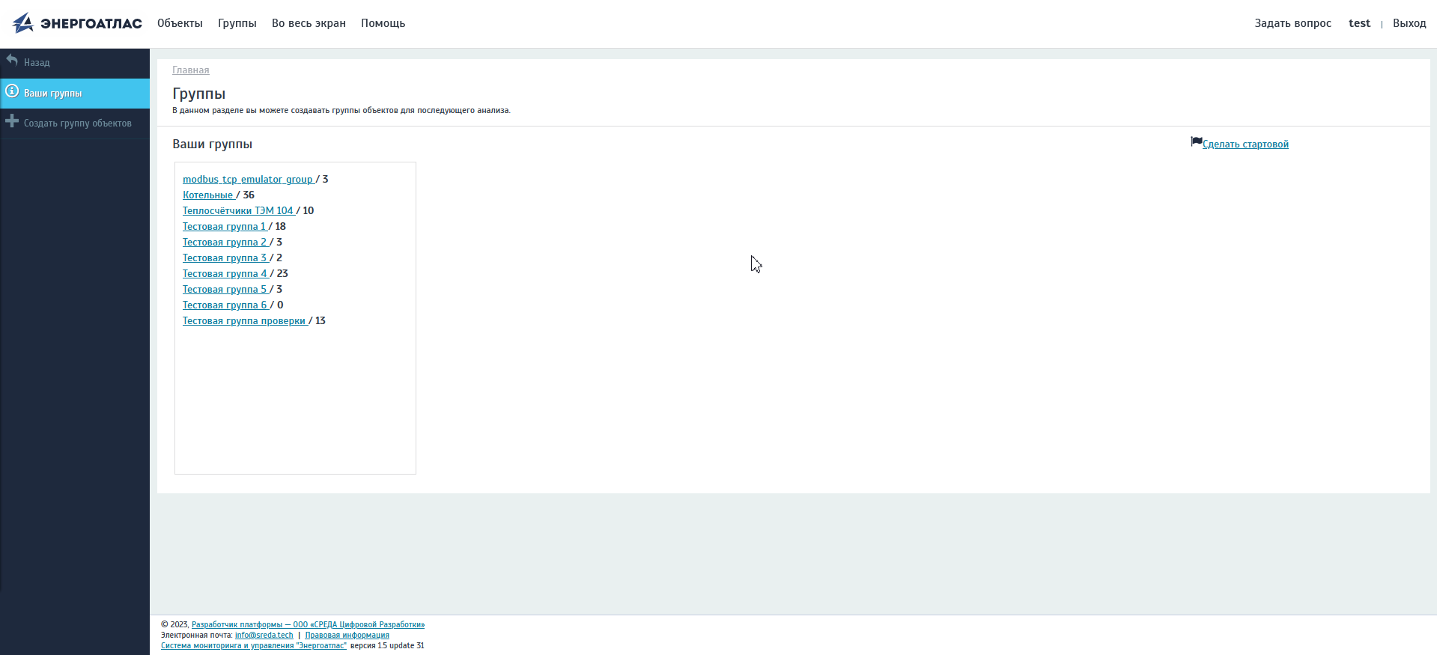The height and width of the screenshot is (655, 1437).
Task: Log out using Выход
Action: pos(1409,23)
